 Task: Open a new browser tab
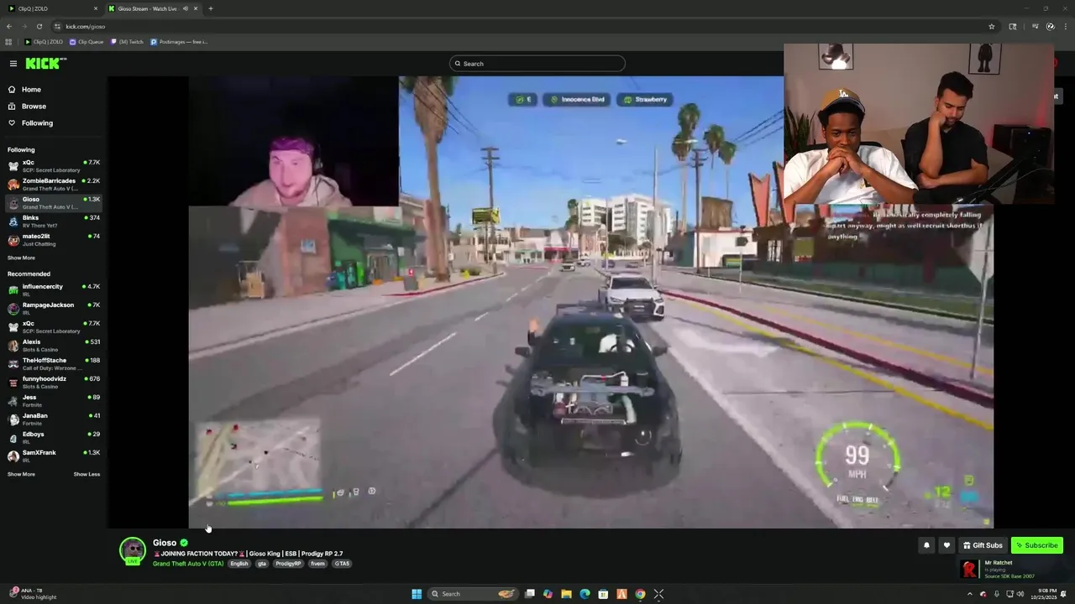210,8
